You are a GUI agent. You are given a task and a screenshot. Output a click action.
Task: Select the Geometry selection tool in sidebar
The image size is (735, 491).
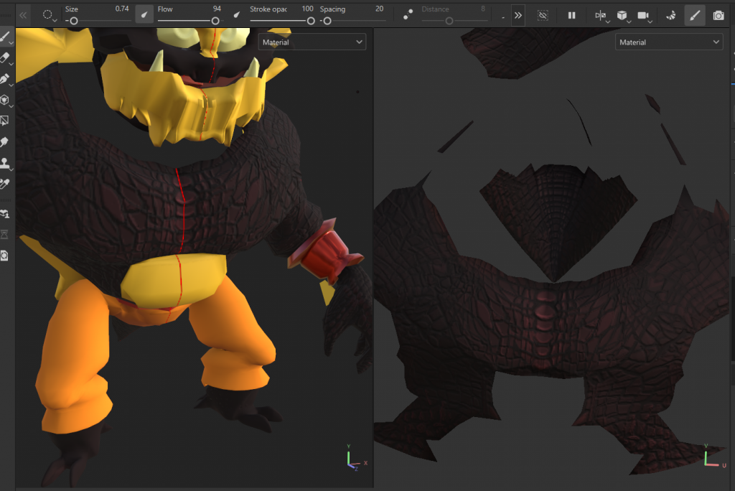coord(5,121)
